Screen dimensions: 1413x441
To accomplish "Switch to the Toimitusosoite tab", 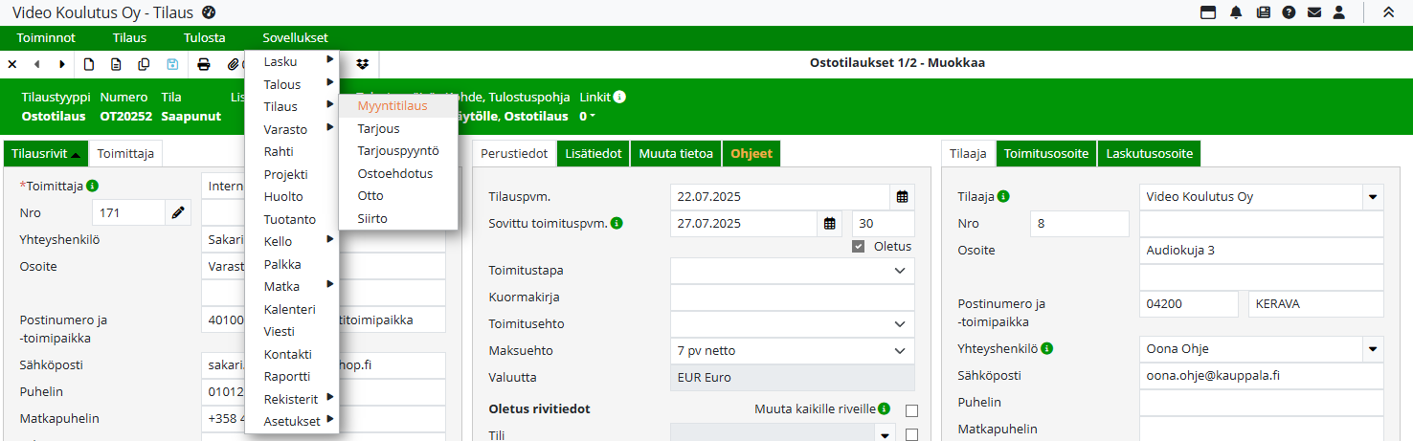I will pyautogui.click(x=1046, y=153).
